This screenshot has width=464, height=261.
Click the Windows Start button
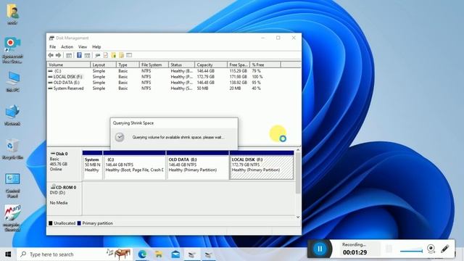[x=8, y=254]
